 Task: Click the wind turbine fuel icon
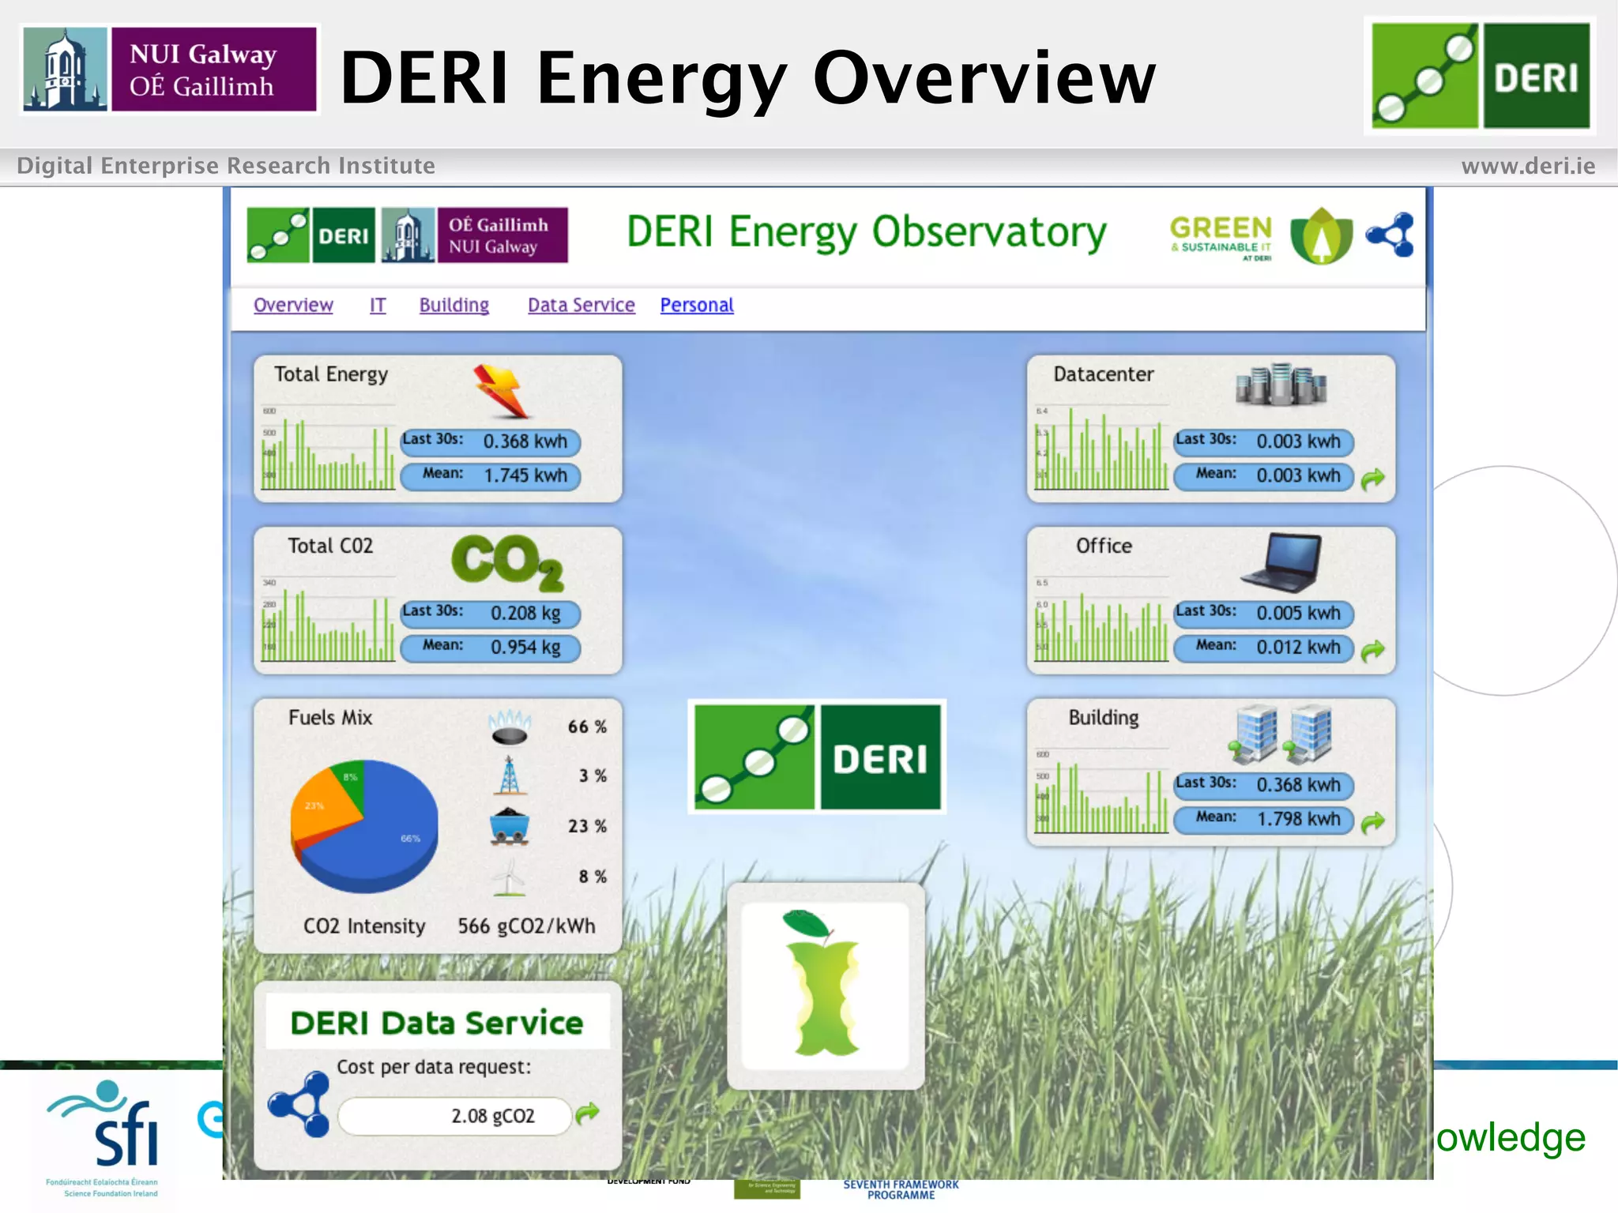tap(510, 877)
